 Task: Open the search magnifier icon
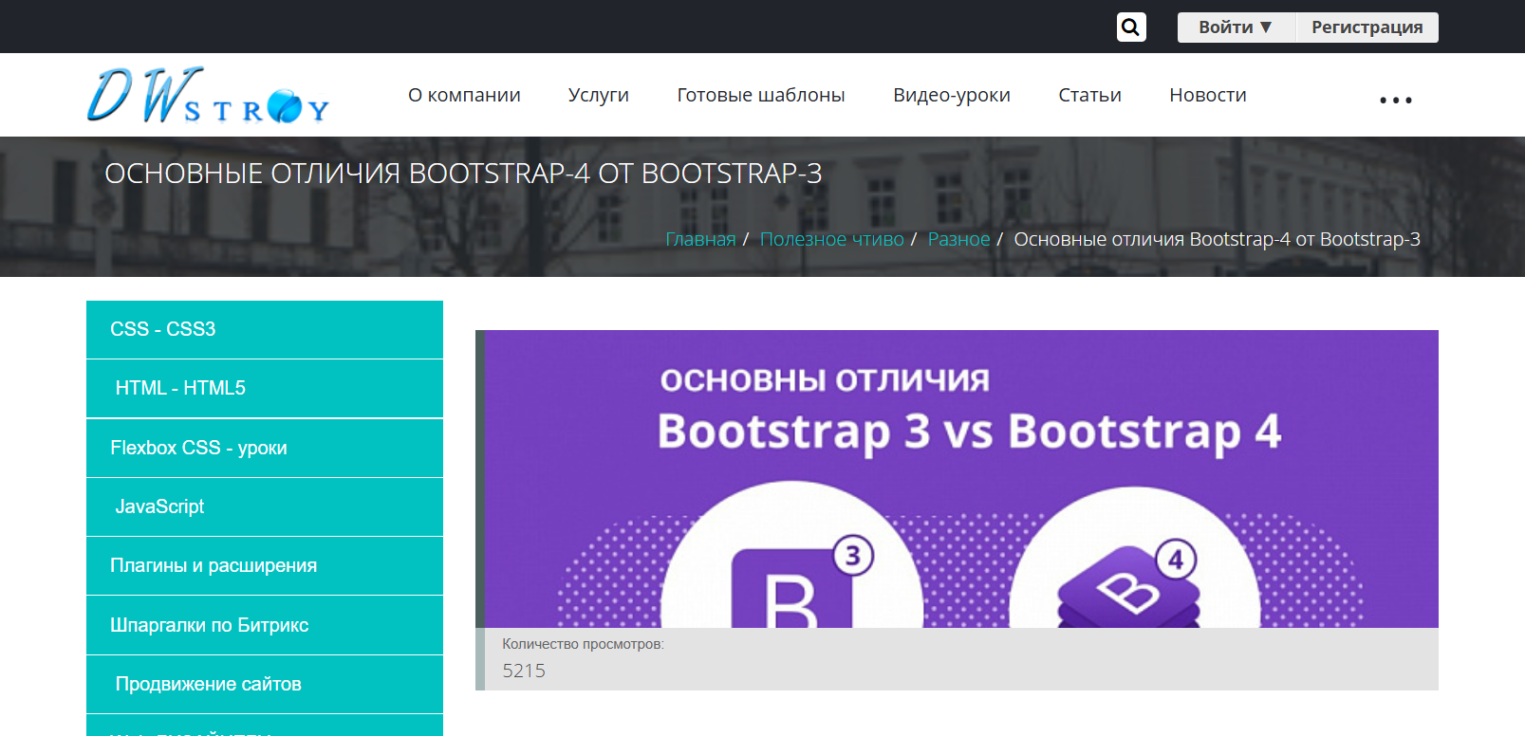coord(1131,27)
